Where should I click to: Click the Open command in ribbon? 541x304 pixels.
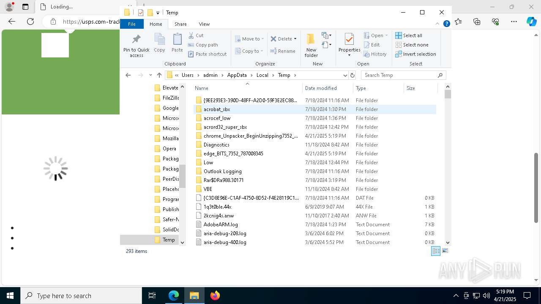tap(375, 35)
